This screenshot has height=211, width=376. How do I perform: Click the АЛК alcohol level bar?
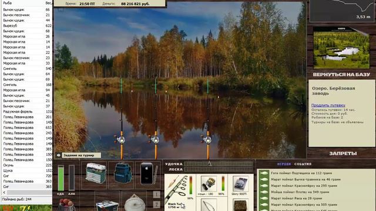(x=72, y=178)
